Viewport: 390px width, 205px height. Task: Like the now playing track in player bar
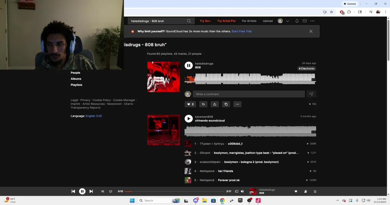296,192
